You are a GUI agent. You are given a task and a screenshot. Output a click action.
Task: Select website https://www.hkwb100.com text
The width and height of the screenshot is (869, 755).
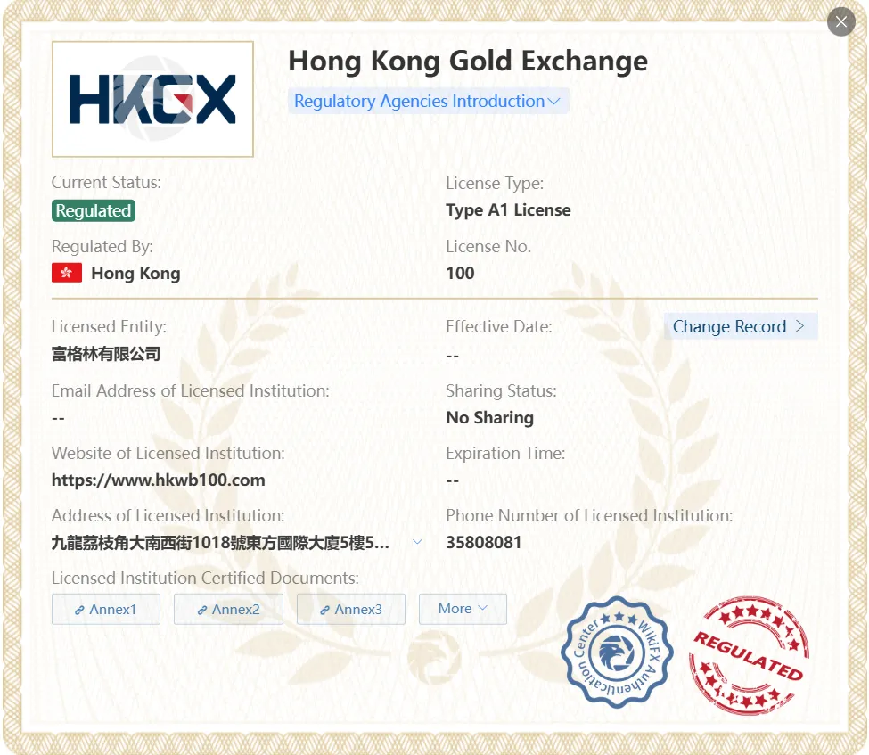coord(159,480)
